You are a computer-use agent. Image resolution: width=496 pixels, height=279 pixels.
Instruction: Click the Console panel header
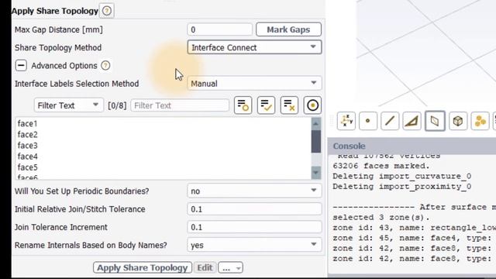click(x=412, y=146)
